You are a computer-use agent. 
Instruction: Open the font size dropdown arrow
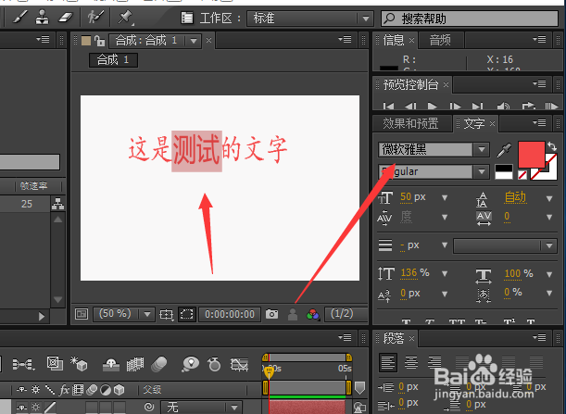445,198
